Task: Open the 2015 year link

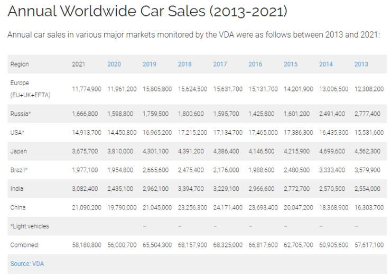Action: click(x=291, y=64)
